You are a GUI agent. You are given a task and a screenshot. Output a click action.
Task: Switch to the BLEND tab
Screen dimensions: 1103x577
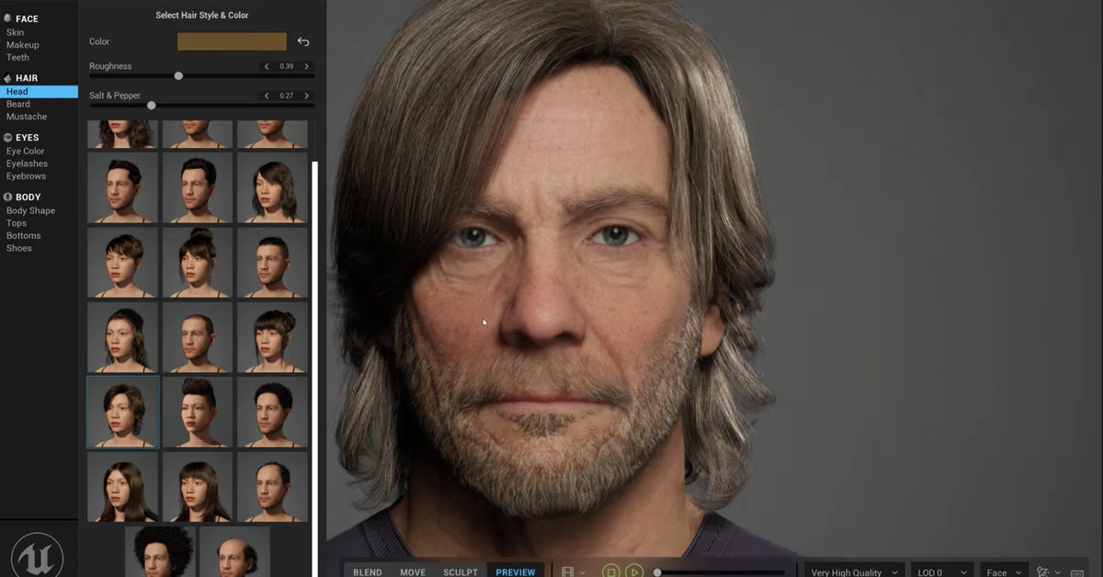coord(367,571)
